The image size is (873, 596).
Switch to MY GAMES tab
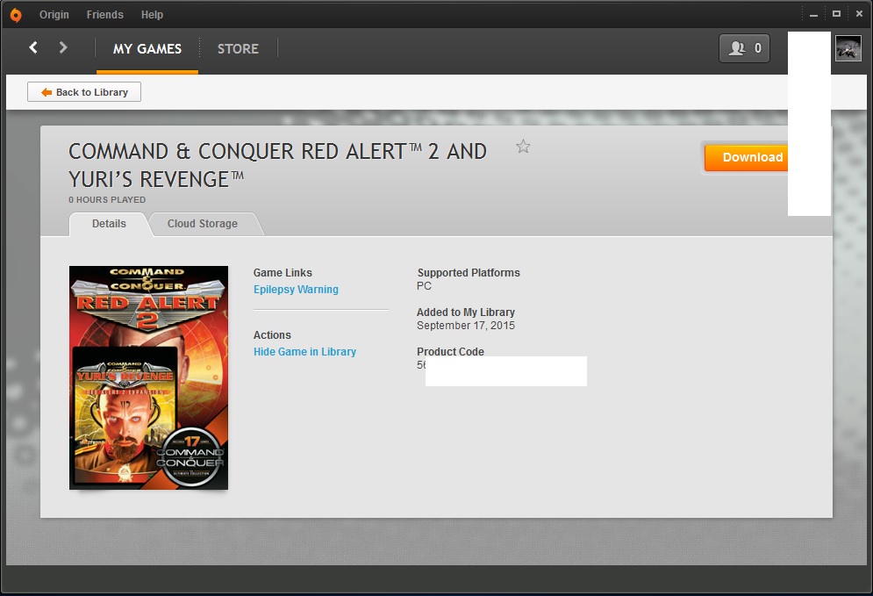[x=147, y=49]
